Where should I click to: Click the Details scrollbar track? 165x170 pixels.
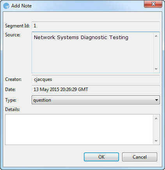click(156, 130)
